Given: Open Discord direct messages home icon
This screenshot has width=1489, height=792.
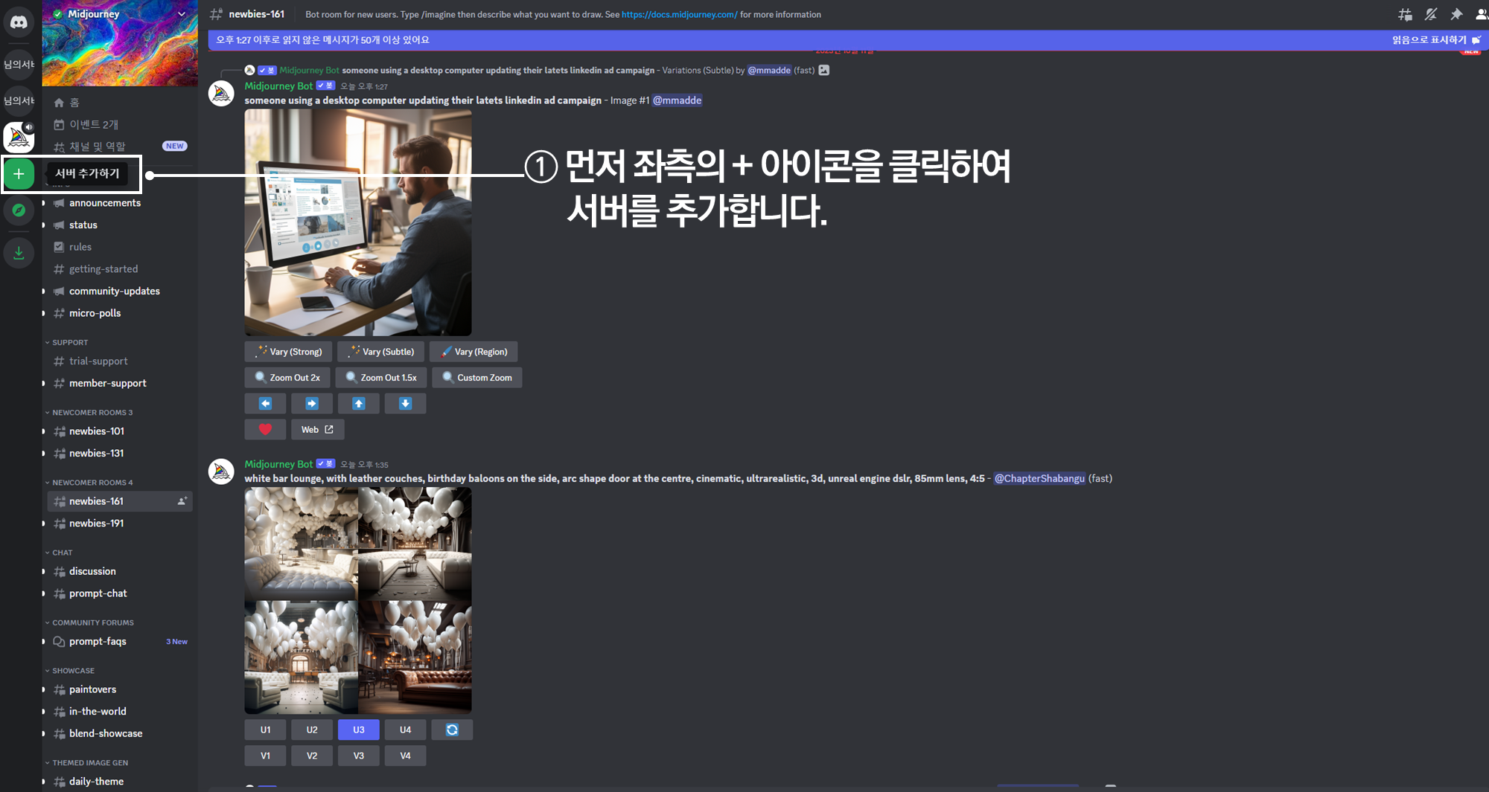Looking at the screenshot, I should point(19,22).
